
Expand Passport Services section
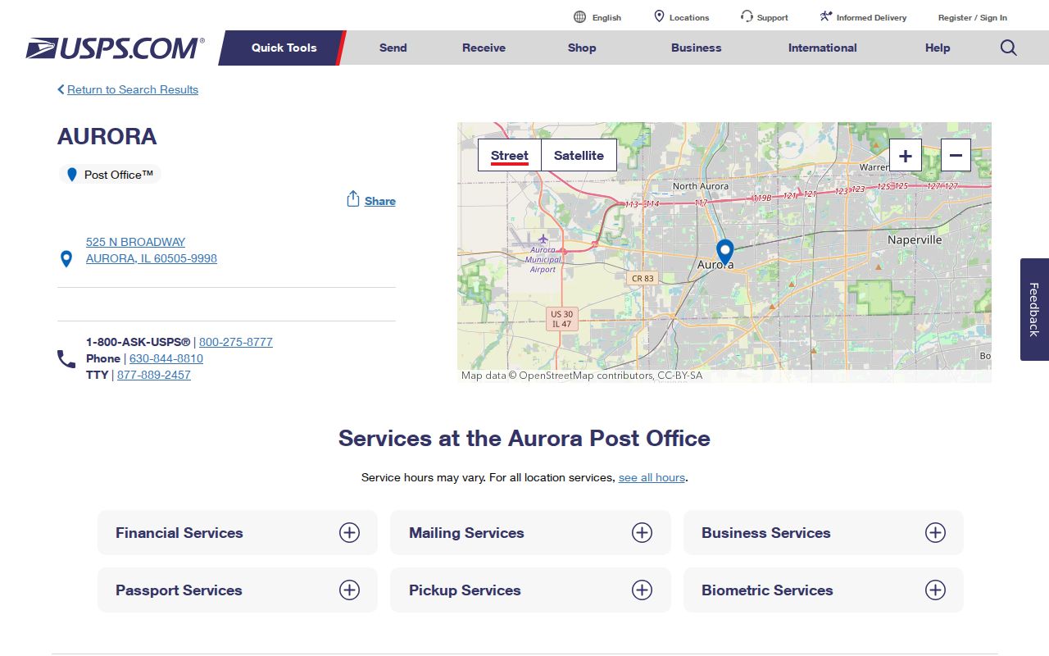238,590
